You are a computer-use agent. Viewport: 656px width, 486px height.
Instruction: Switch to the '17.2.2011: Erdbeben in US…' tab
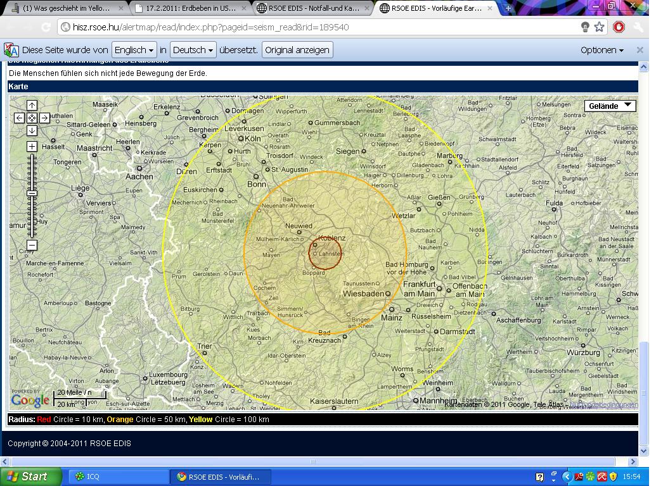(190, 8)
